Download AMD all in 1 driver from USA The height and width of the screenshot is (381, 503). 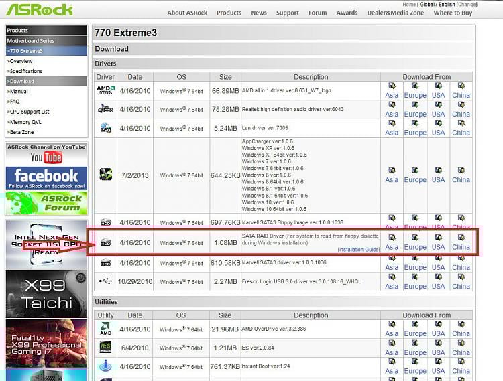[x=438, y=95]
